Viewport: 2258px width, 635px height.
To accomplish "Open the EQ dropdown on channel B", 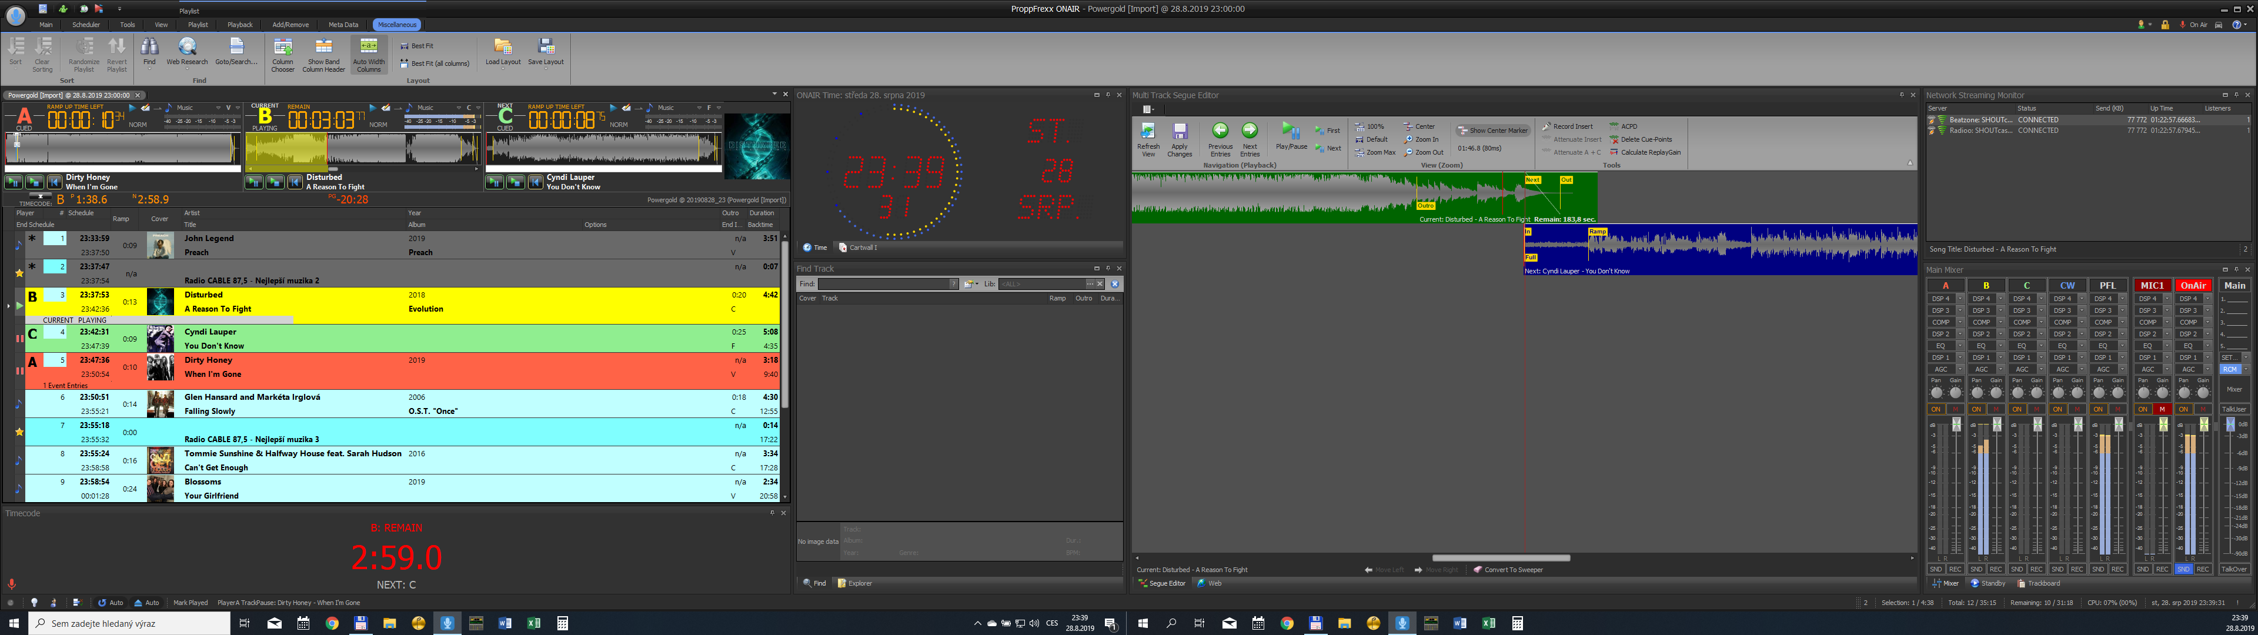I will (x=2000, y=346).
